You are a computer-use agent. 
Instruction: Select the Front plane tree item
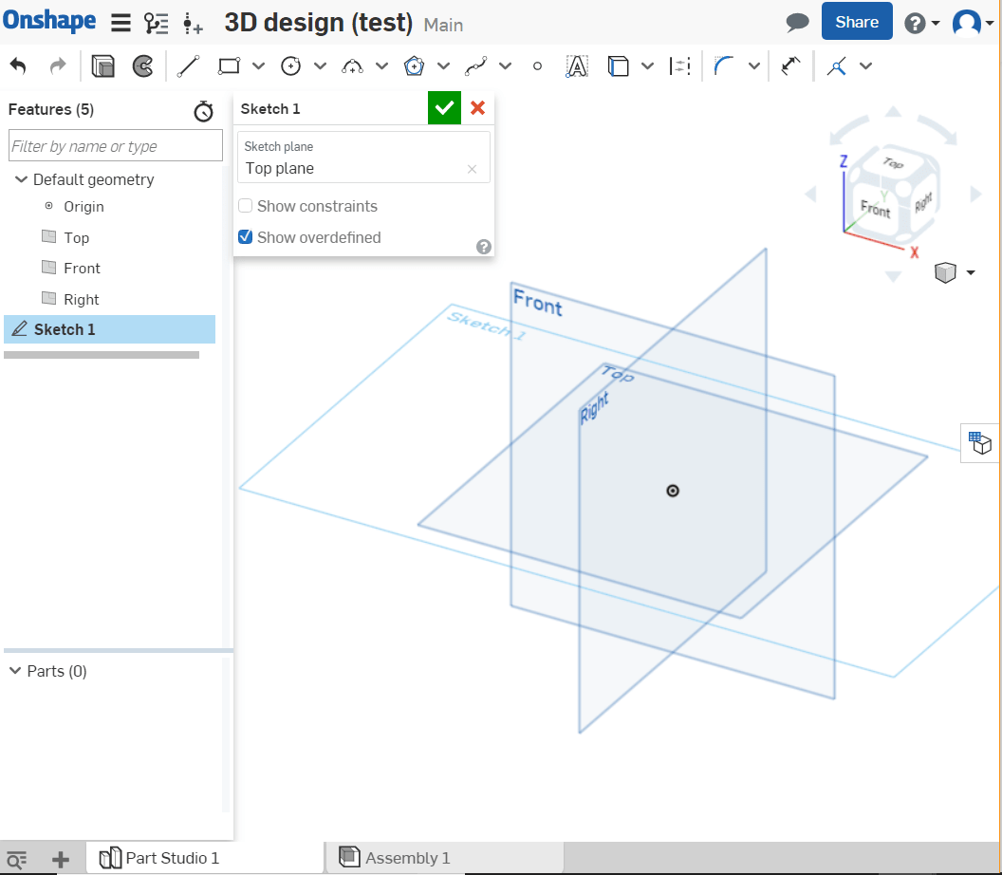tap(82, 269)
